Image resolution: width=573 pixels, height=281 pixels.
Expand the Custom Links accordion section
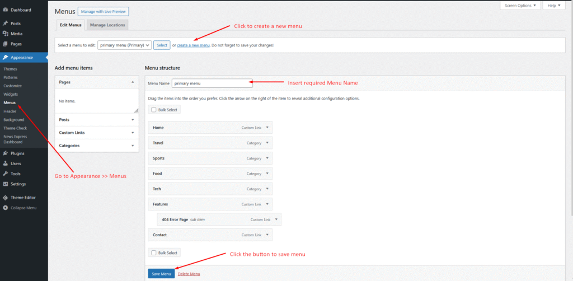pyautogui.click(x=97, y=133)
